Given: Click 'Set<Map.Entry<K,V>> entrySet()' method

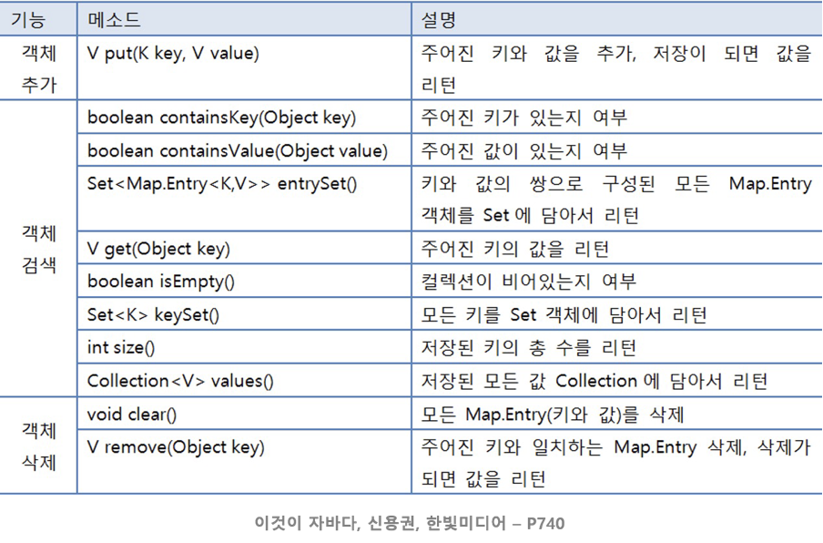Looking at the screenshot, I should coord(222,184).
